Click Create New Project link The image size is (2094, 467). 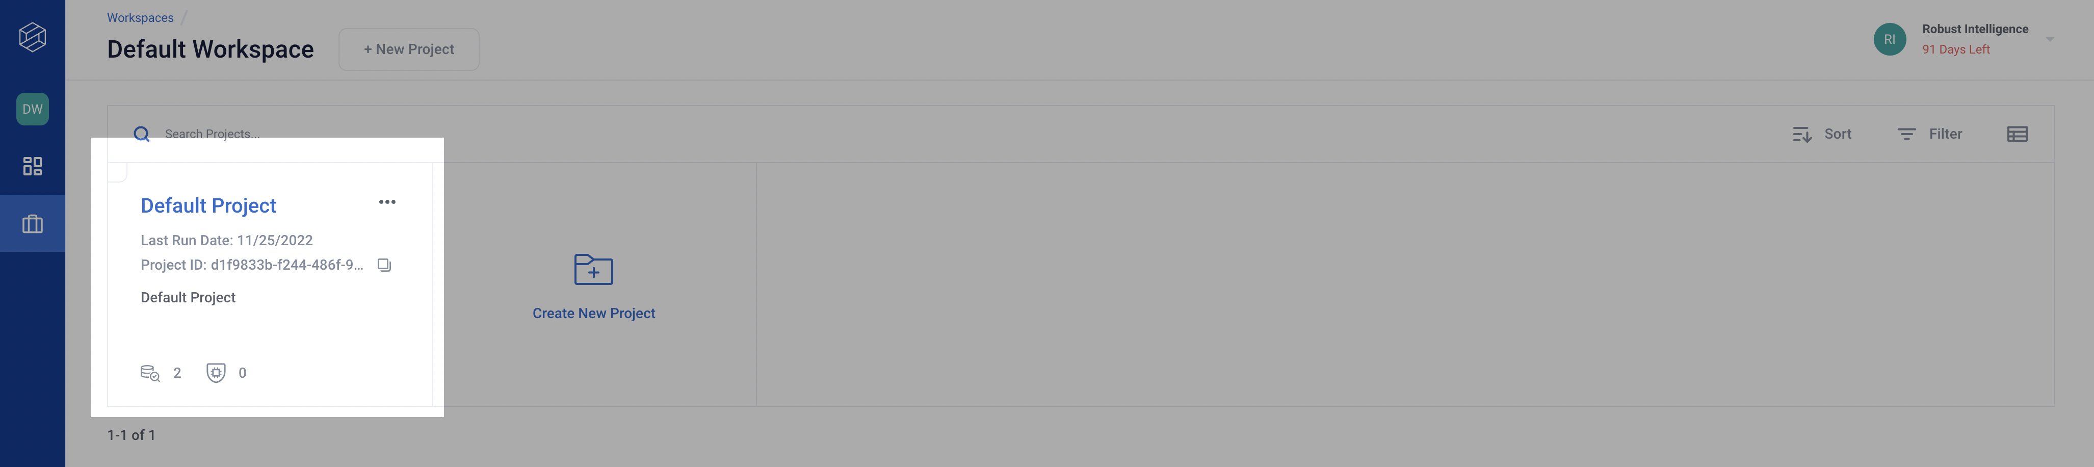pyautogui.click(x=593, y=313)
